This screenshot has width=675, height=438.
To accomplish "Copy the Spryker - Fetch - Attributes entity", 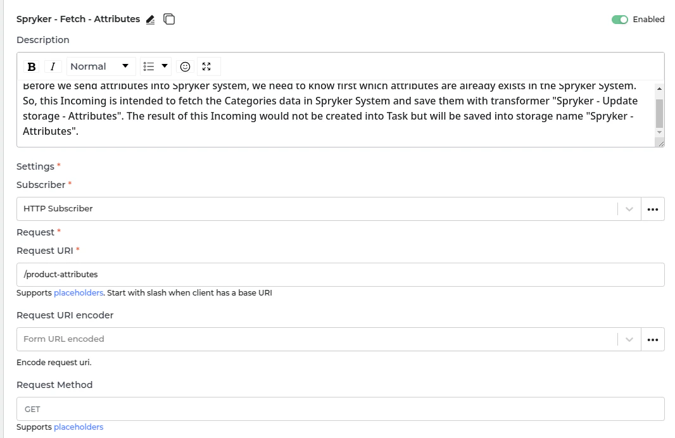I will click(169, 20).
